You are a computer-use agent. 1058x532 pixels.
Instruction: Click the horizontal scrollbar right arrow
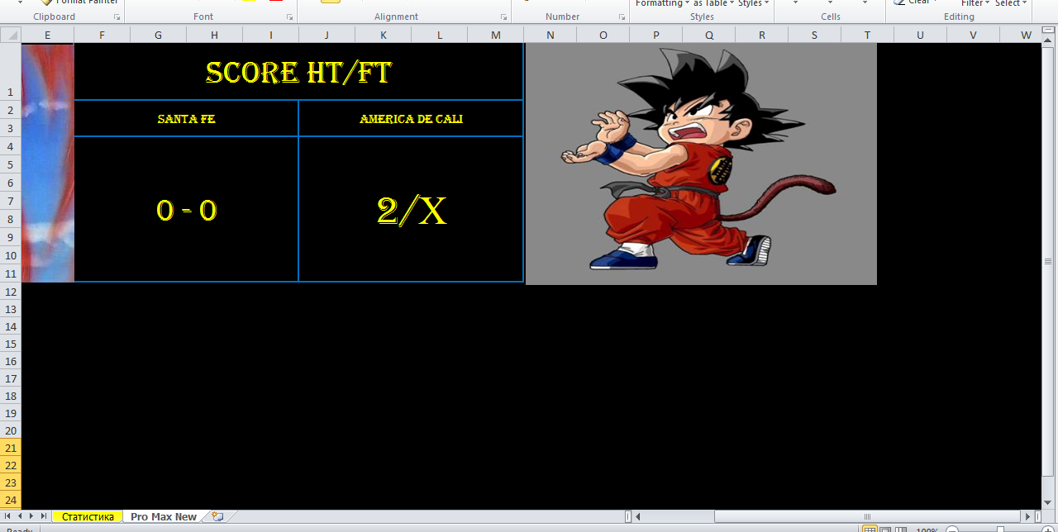(x=1027, y=517)
